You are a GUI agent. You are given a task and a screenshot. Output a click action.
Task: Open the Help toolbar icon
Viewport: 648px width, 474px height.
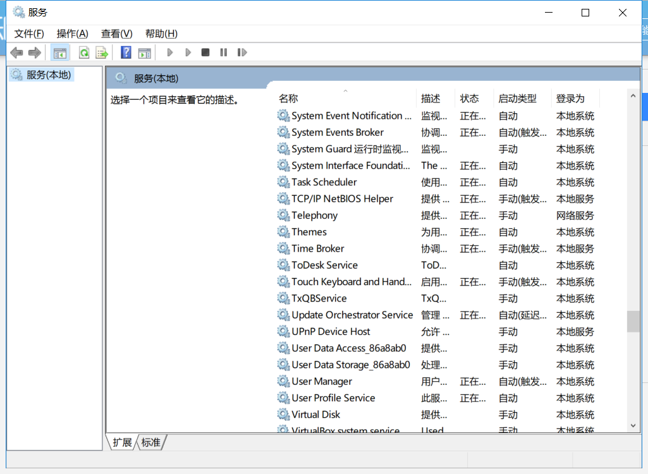126,52
